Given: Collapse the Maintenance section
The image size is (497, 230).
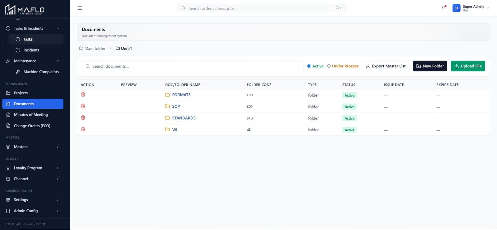Looking at the screenshot, I should [x=58, y=61].
